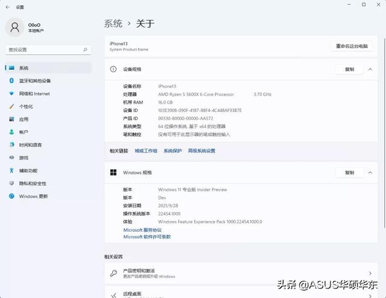Screen dimensions: 386x298
Task: Open the Microsoft 软件许可条款 link
Action: 147,237
